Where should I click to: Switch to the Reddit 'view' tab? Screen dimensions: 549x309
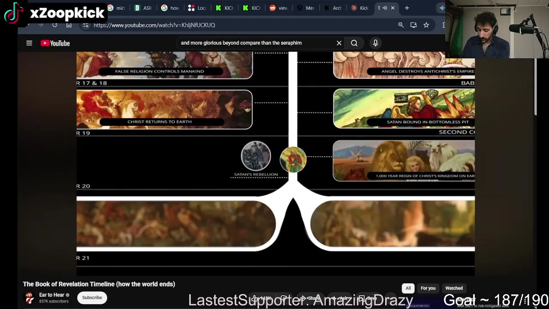[278, 8]
